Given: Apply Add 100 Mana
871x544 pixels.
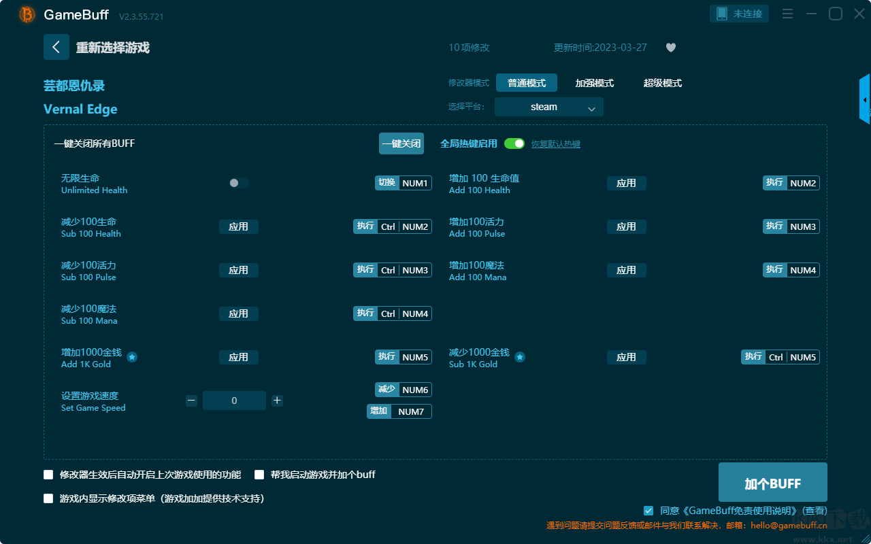Looking at the screenshot, I should 627,270.
